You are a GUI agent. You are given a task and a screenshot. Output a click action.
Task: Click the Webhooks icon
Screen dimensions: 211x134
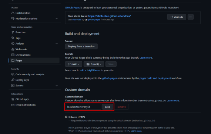tap(13, 49)
